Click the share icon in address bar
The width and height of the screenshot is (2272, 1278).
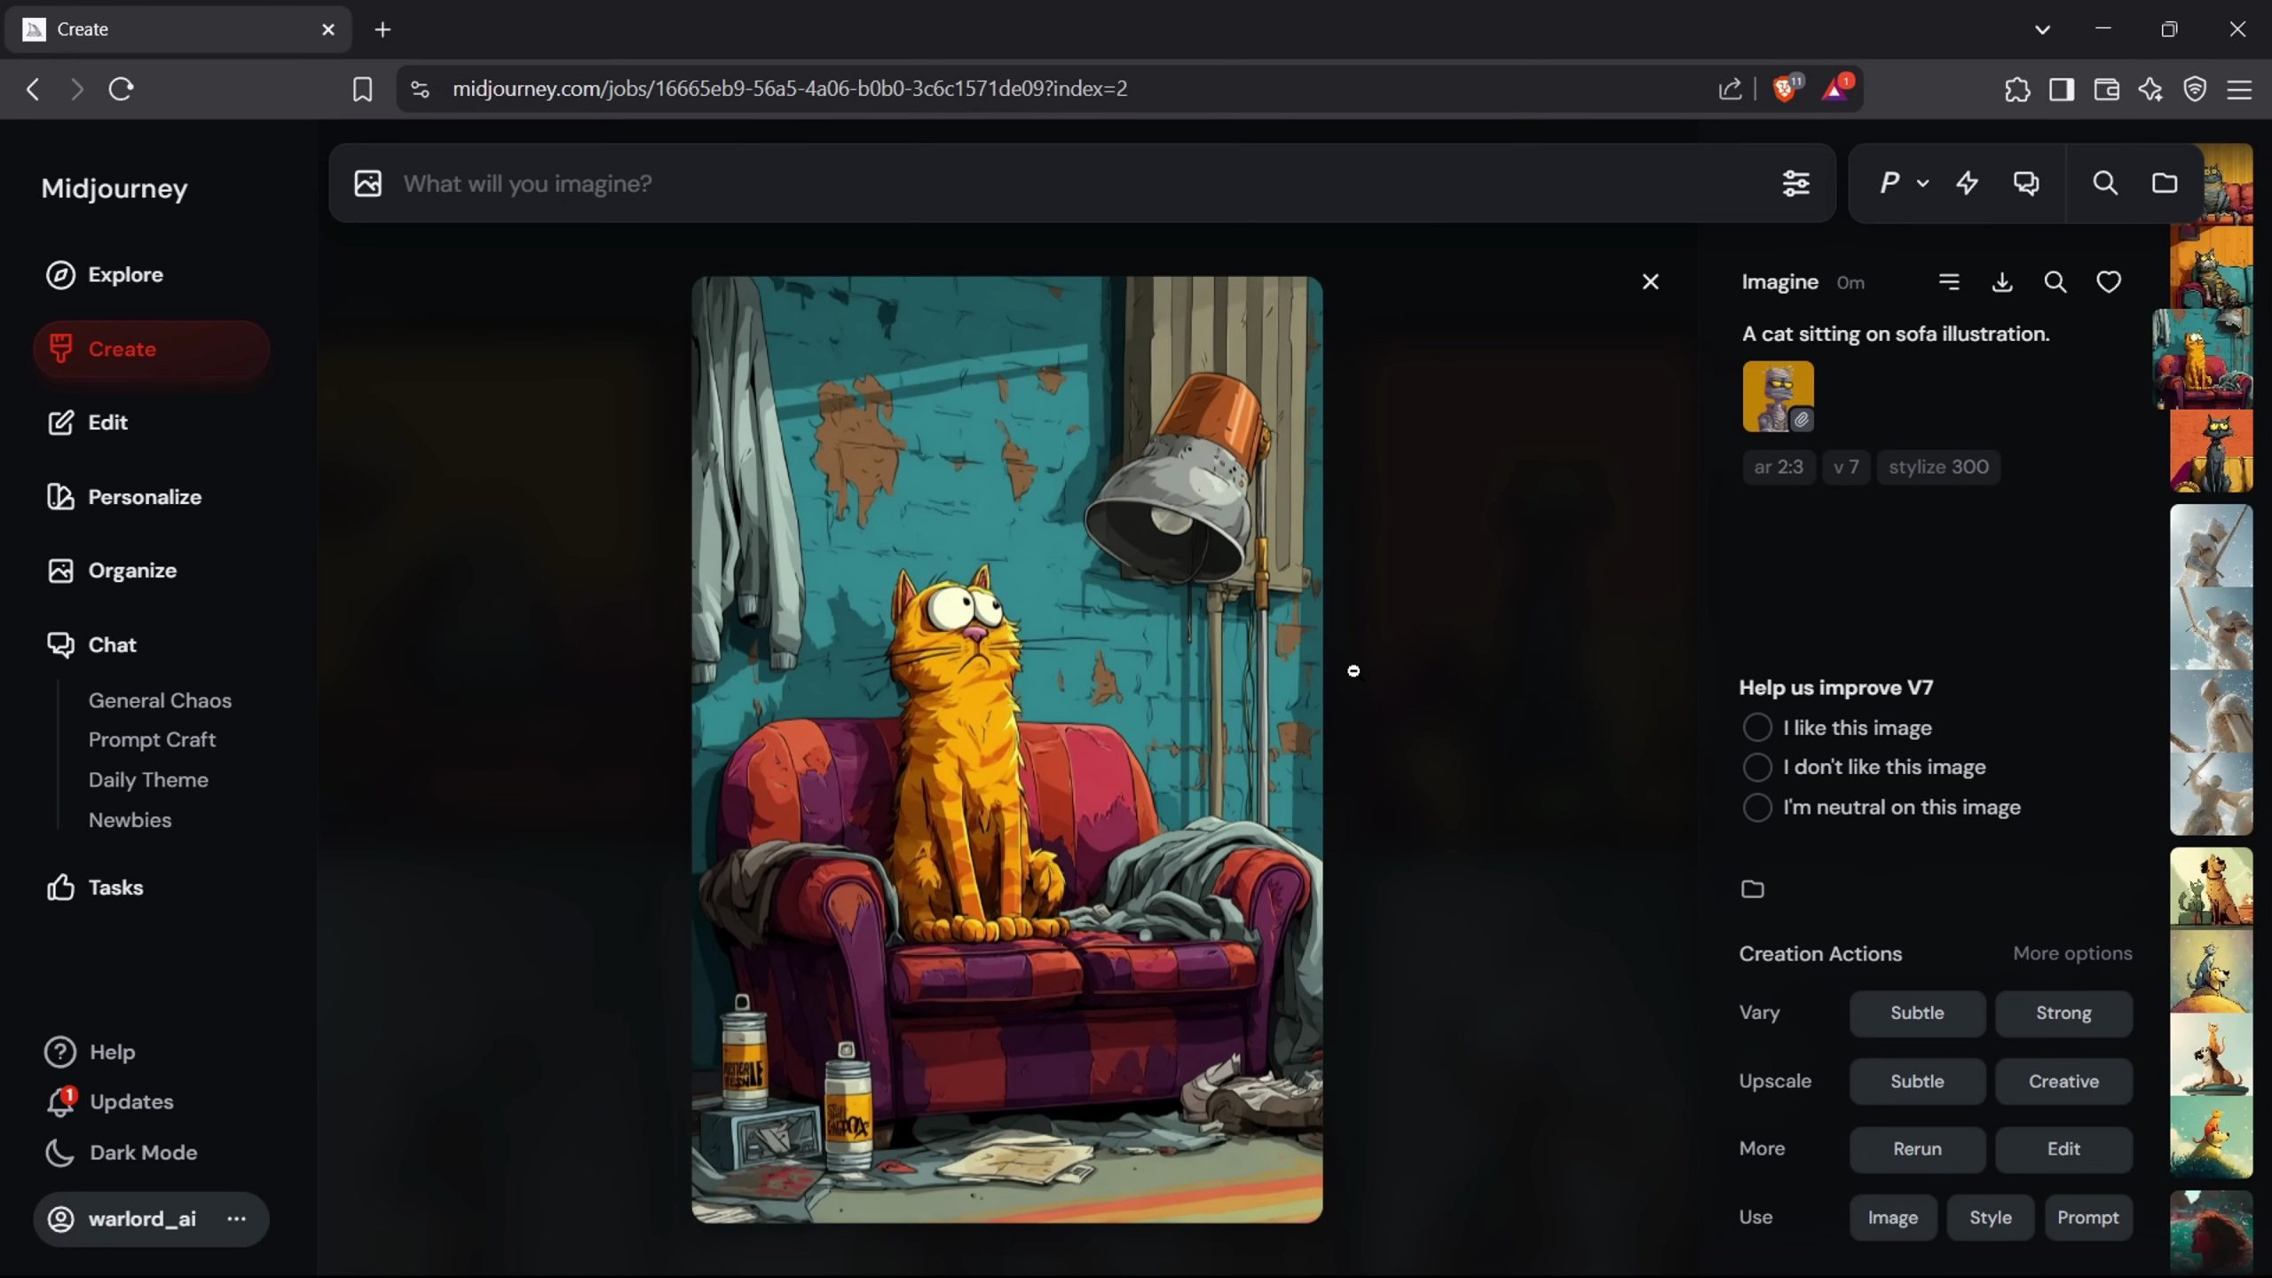[x=1730, y=89]
